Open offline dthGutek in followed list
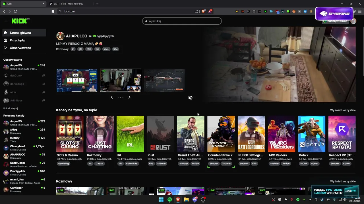Image resolution: width=364 pixels, height=204 pixels. pos(24,75)
